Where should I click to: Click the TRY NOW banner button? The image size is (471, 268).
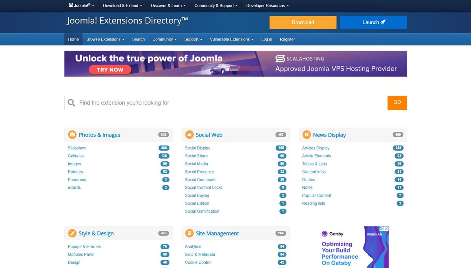click(x=110, y=69)
